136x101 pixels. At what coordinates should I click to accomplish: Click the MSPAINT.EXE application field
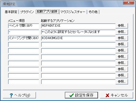click(x=78, y=26)
